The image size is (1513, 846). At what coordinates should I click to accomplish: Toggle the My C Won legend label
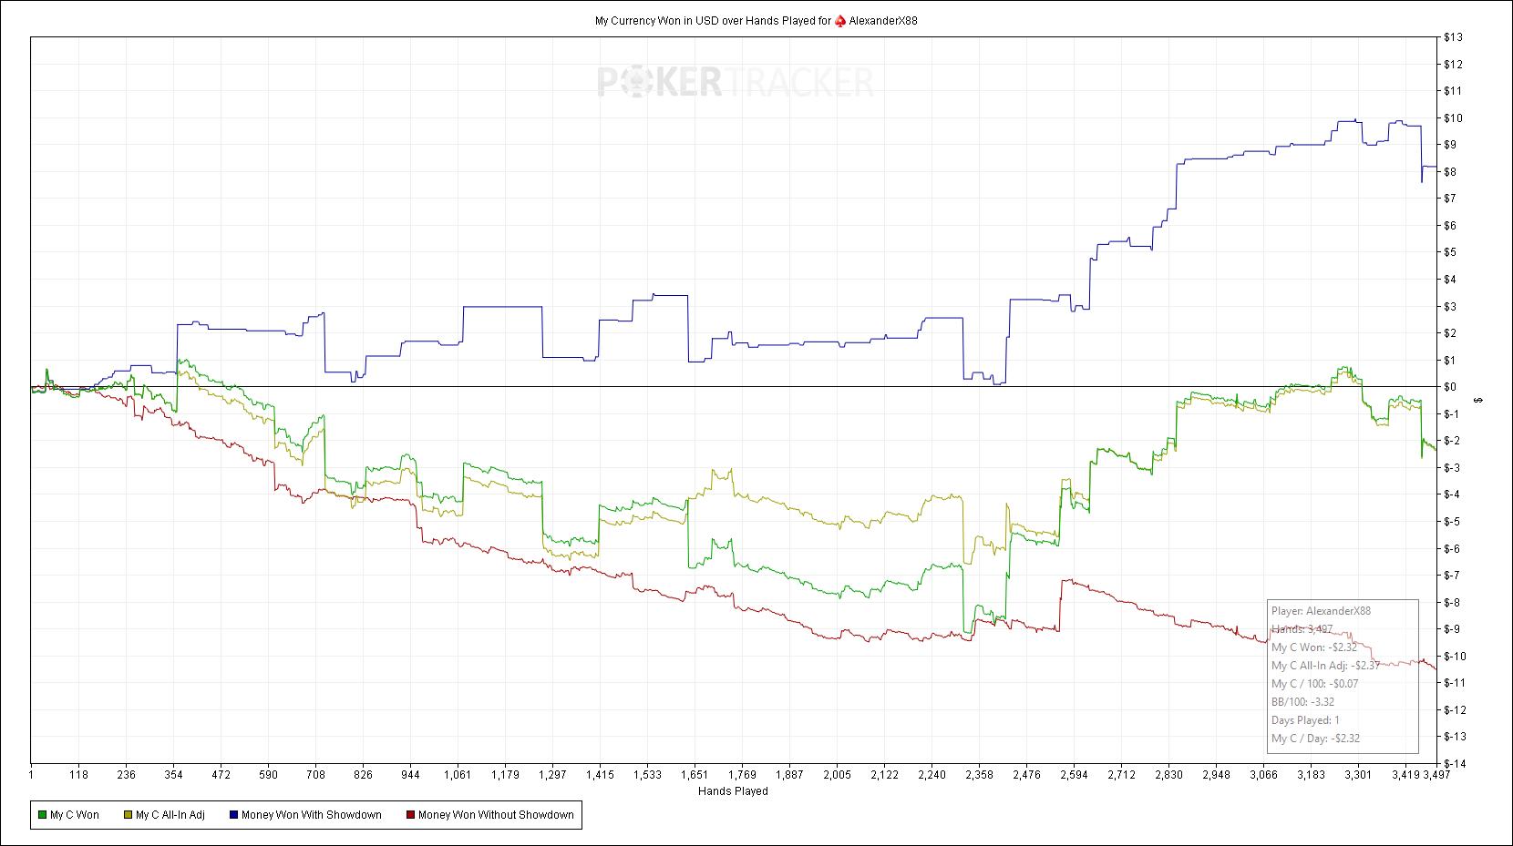[x=75, y=815]
